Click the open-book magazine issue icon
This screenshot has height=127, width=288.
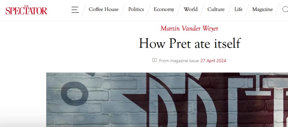155,60
